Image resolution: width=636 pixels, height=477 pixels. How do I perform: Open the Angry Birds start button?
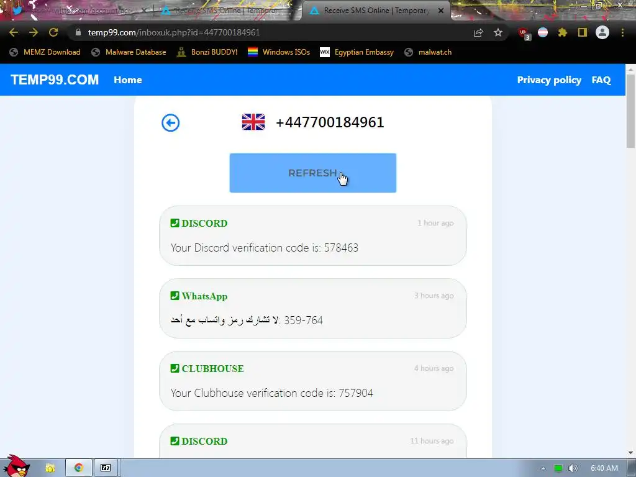click(x=16, y=466)
